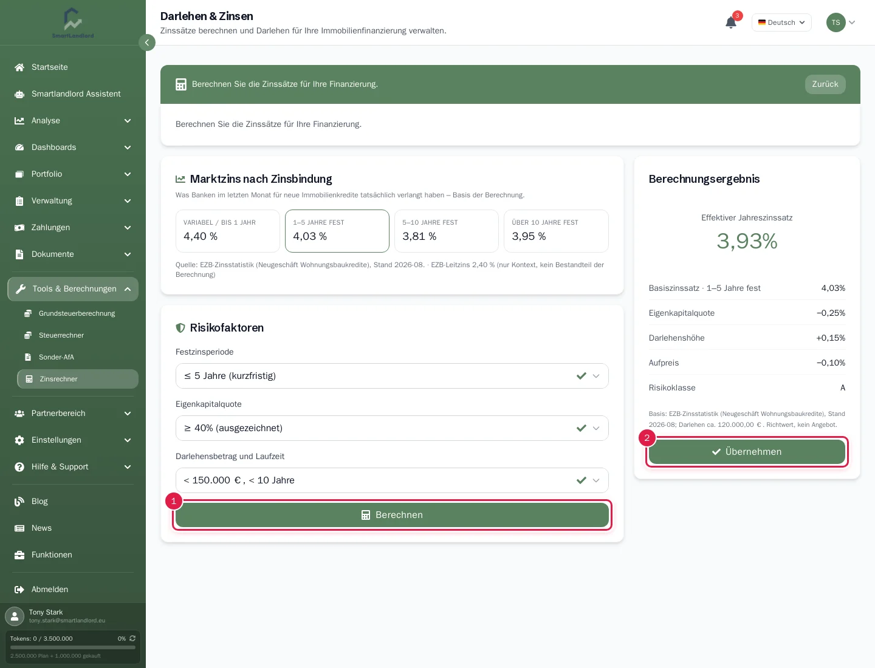Expand the Dashboards sidebar section

[x=73, y=148]
